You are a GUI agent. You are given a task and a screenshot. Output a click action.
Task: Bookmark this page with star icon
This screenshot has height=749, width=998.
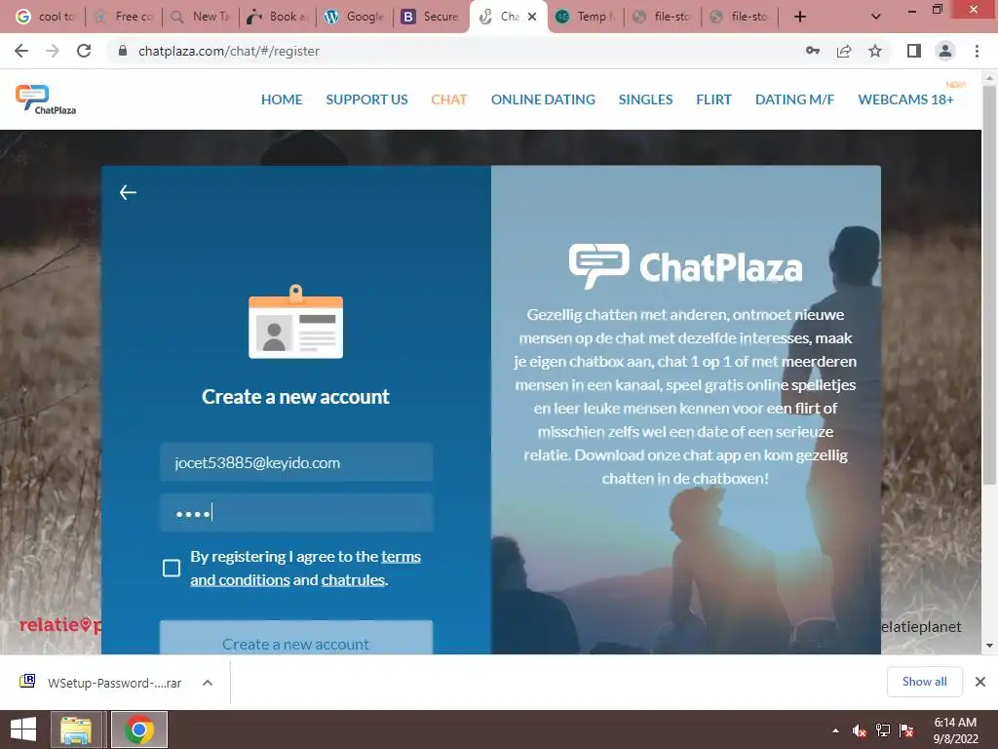point(875,51)
